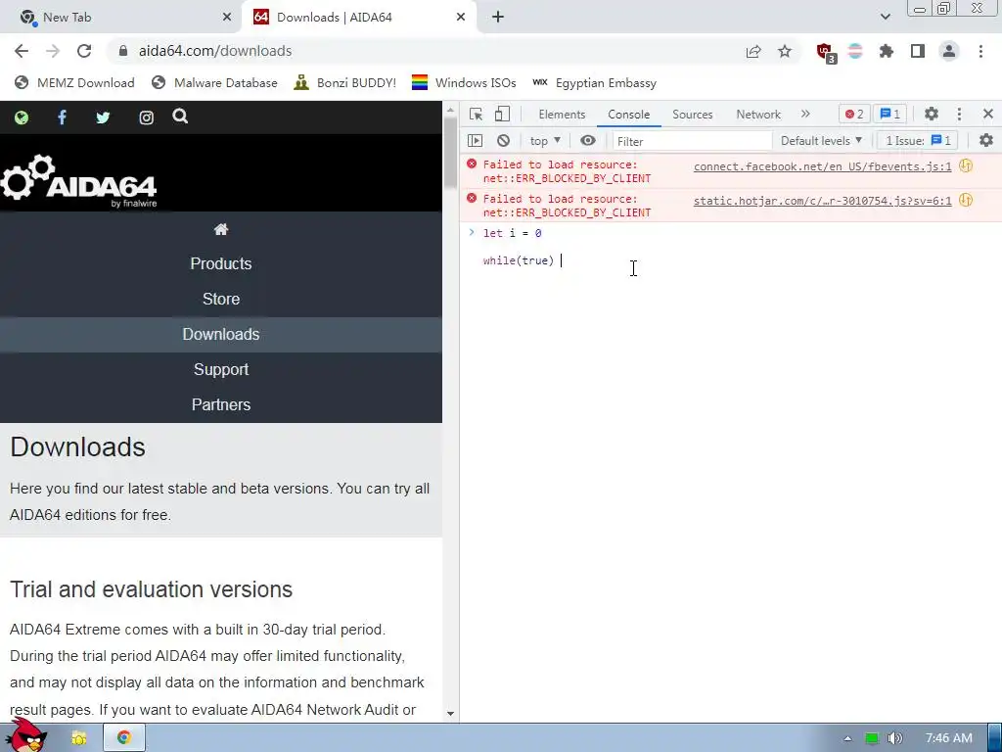This screenshot has height=752, width=1002.
Task: Open DevTools settings gear
Action: point(932,114)
